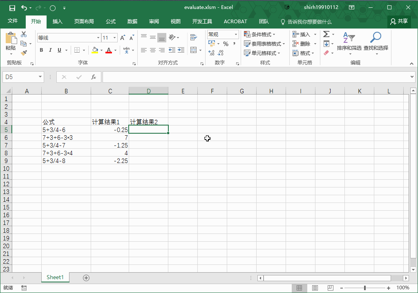Expand the formula bar chevron
This screenshot has width=418, height=293.
[412, 77]
